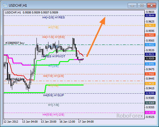
Task: Select the H4[+2/8] H1RES level text
Action: pyautogui.click(x=54, y=18)
